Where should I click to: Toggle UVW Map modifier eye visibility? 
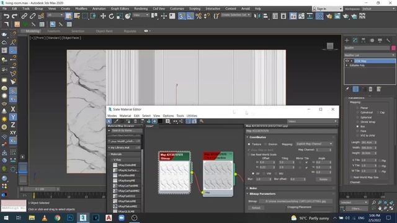[x=347, y=61]
